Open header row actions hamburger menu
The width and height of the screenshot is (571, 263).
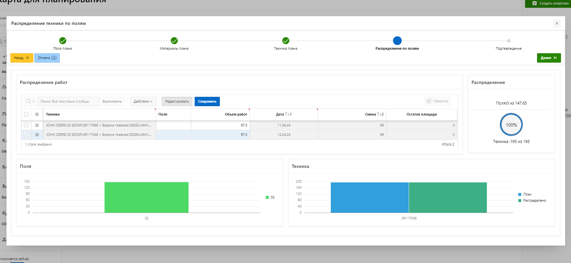pos(37,114)
